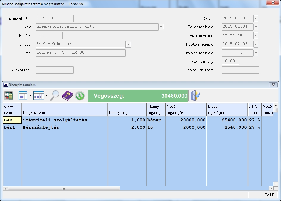The height and width of the screenshot is (201, 281).
Task: Click the exit door icon
Action: tap(195, 96)
